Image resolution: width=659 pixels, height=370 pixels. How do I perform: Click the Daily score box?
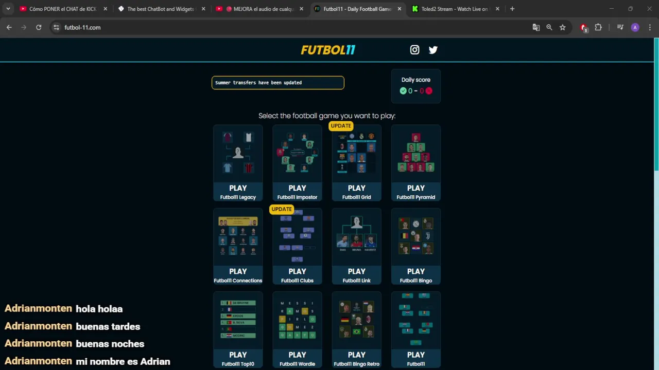(416, 86)
